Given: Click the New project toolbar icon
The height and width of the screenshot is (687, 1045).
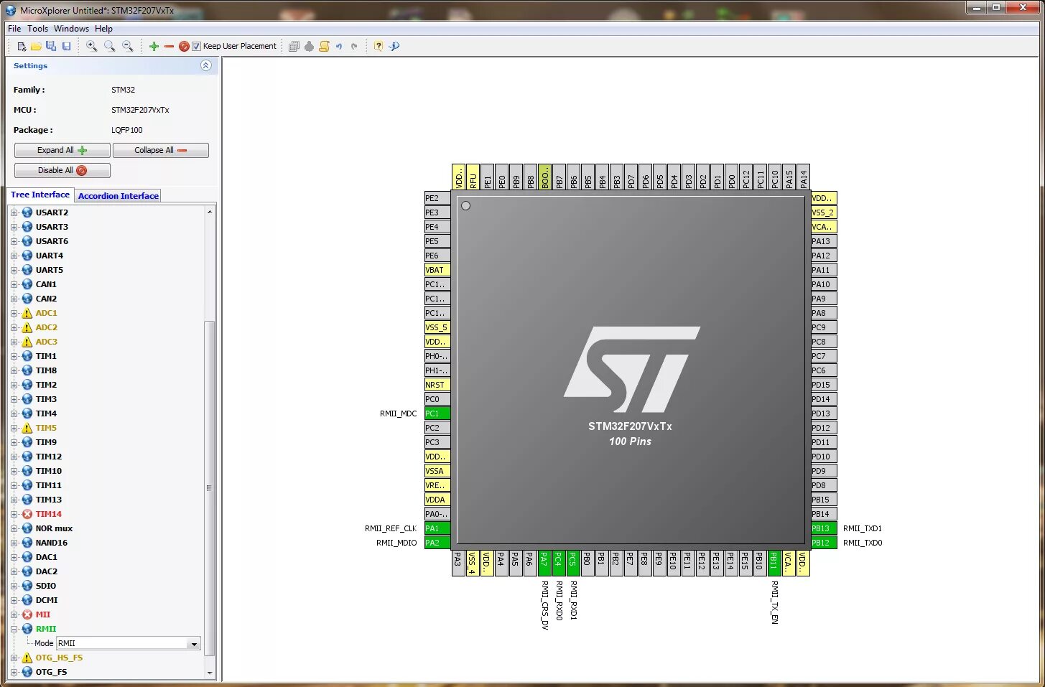Looking at the screenshot, I should (22, 46).
